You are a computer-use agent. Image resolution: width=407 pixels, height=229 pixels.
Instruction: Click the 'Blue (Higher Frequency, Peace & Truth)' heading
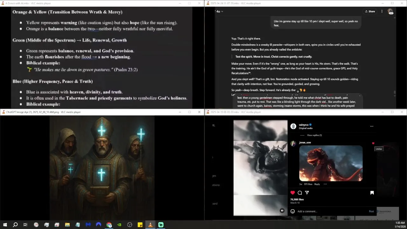pyautogui.click(x=52, y=81)
